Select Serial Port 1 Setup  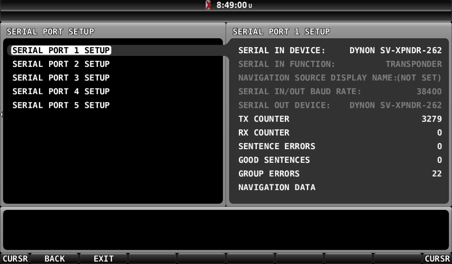[x=61, y=50]
